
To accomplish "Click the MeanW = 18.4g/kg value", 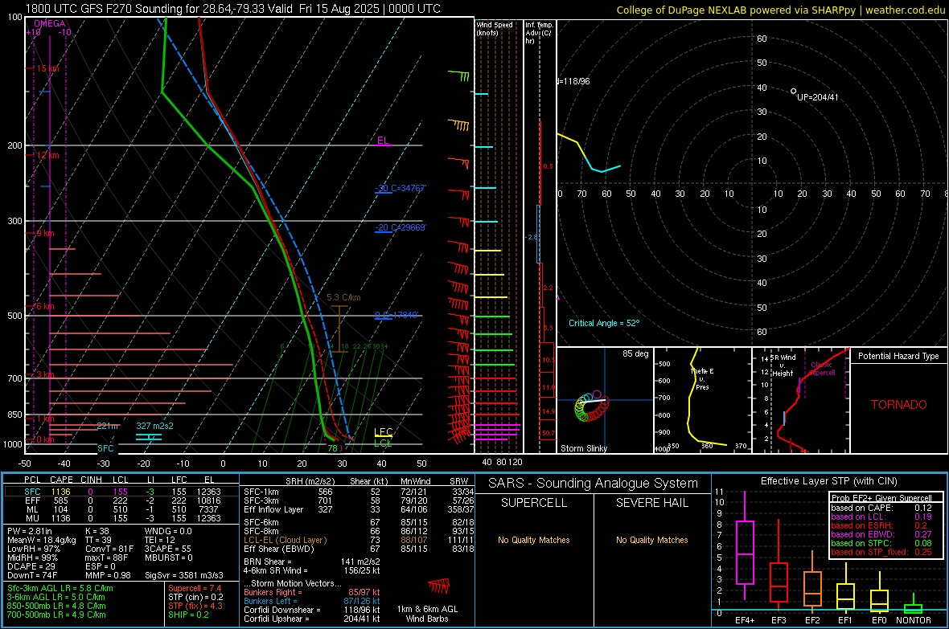I will click(42, 540).
